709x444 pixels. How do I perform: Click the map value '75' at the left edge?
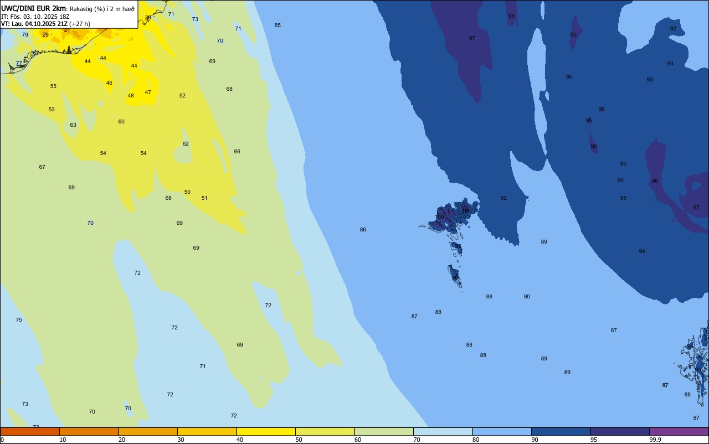click(19, 320)
